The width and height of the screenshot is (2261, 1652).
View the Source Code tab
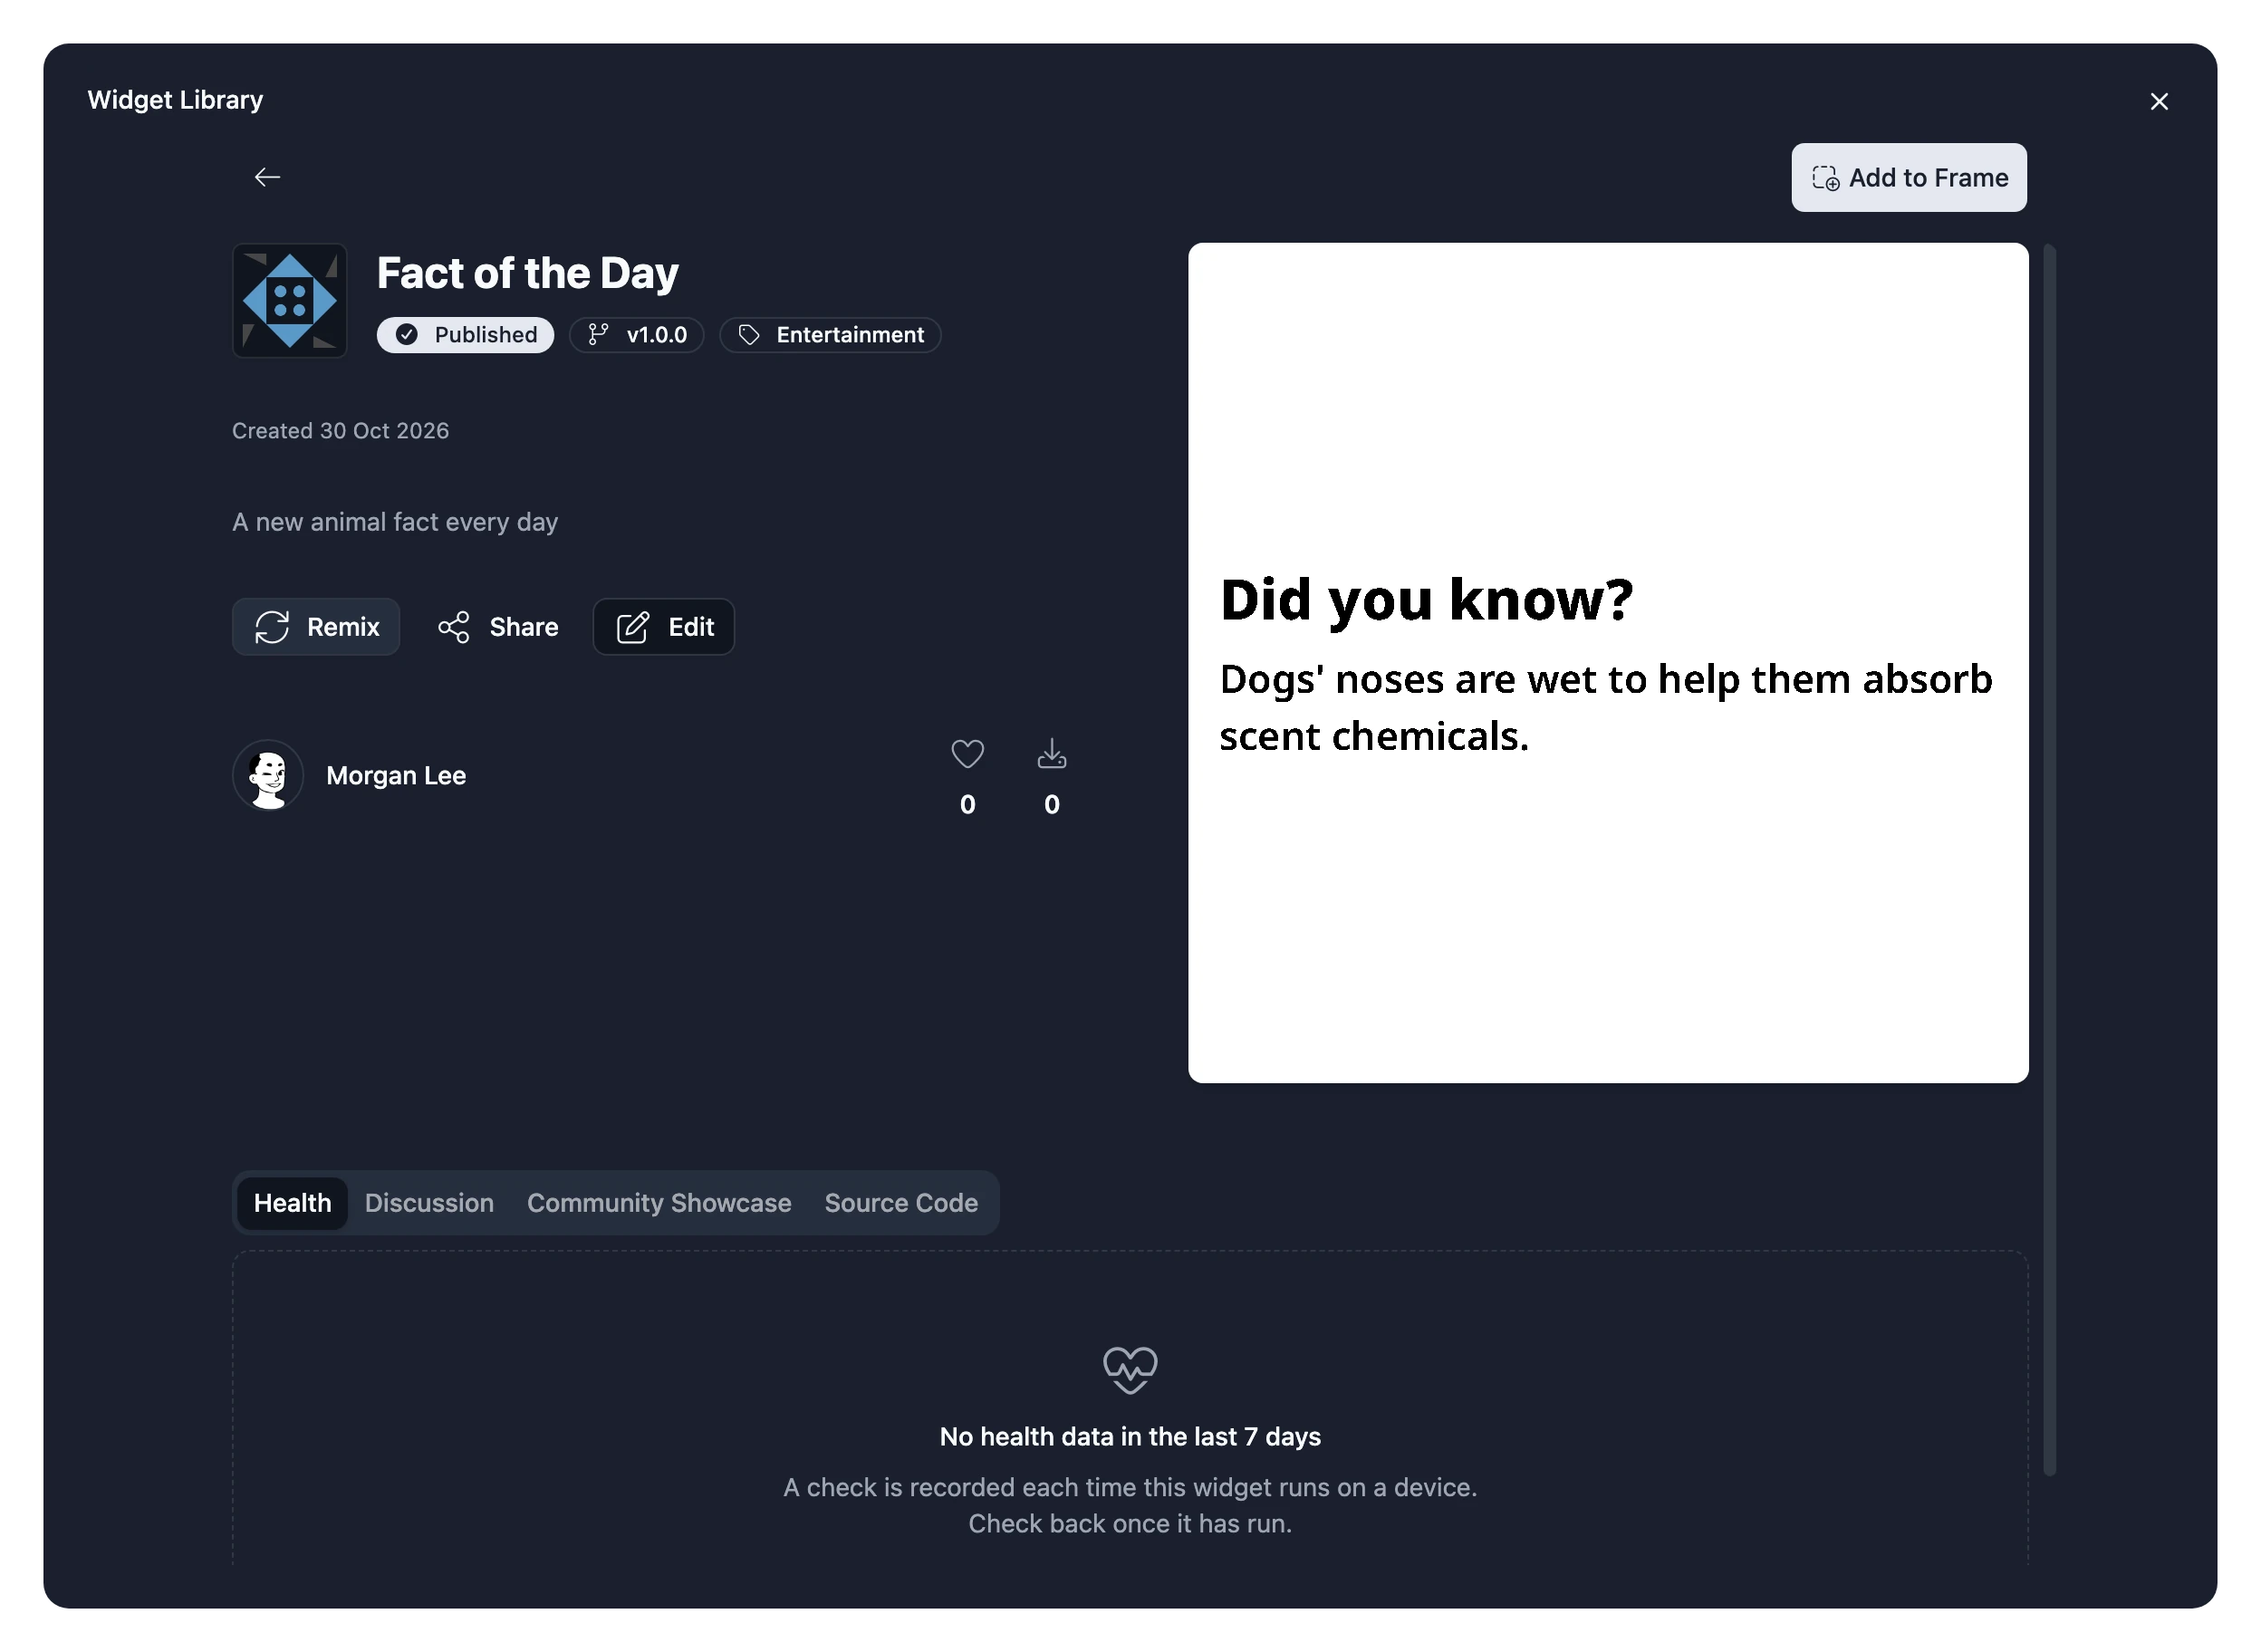[901, 1203]
